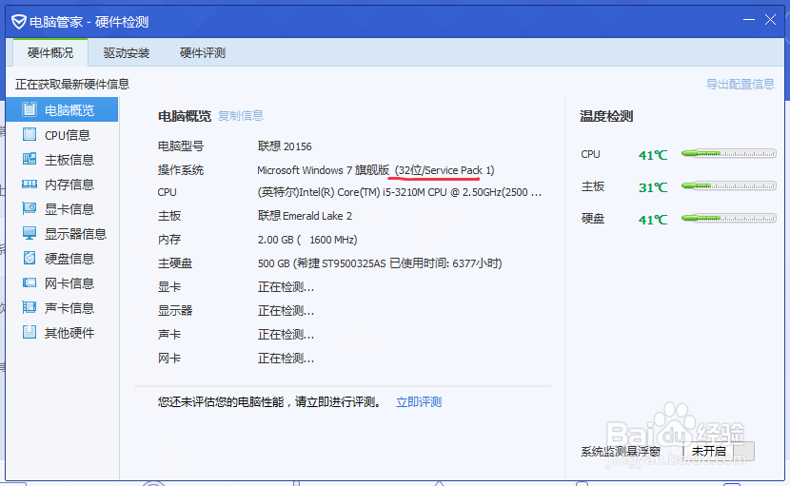Viewport: 790px width, 486px height.
Task: Switch to the 硬件概况 tab
Action: point(50,52)
